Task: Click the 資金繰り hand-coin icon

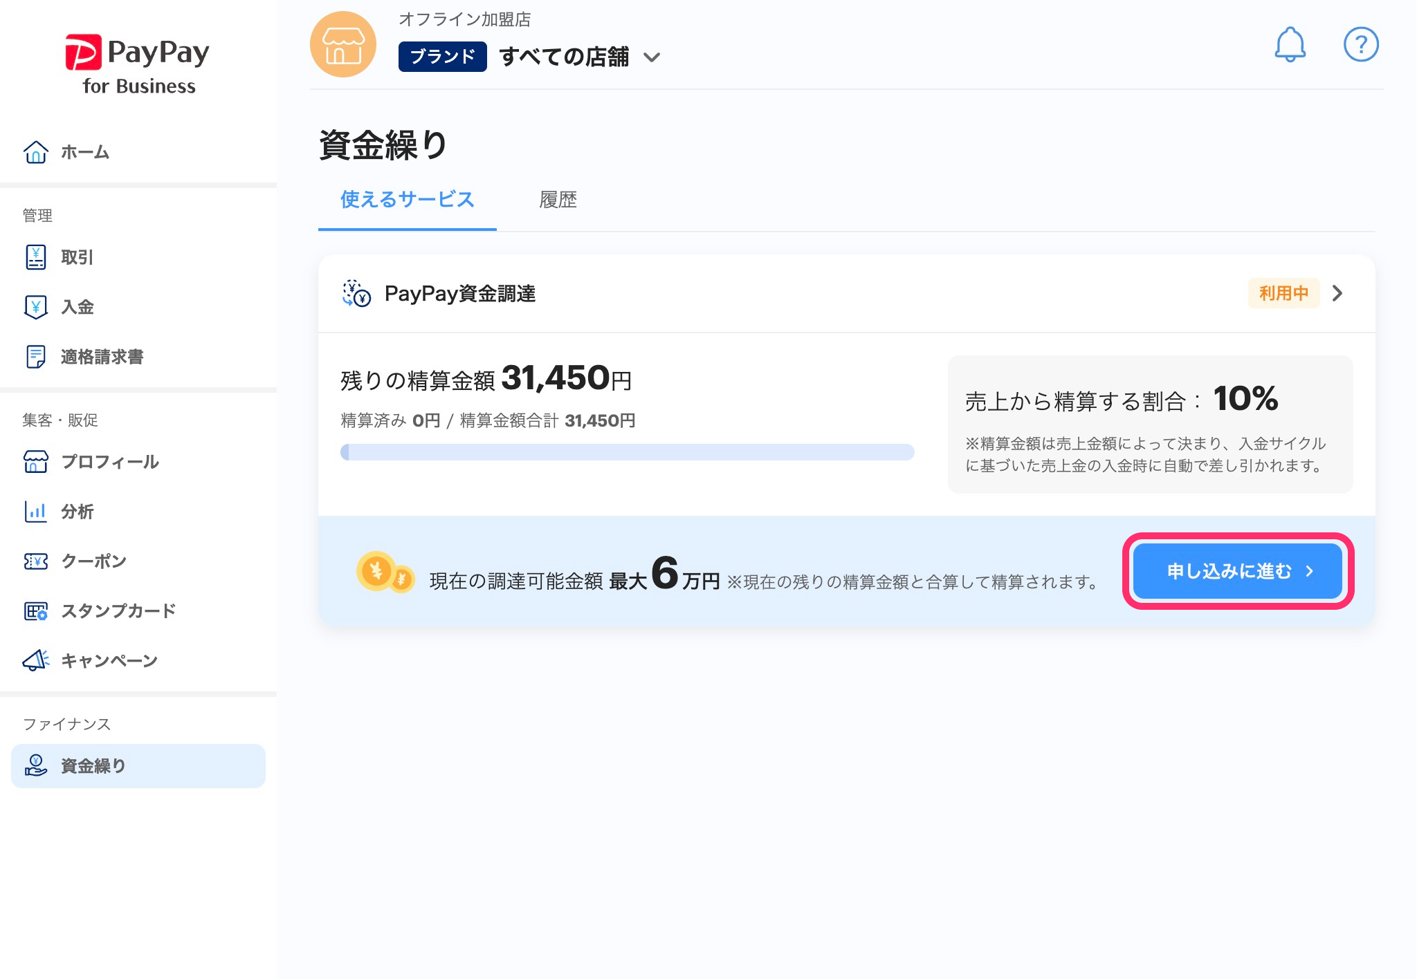Action: tap(36, 766)
